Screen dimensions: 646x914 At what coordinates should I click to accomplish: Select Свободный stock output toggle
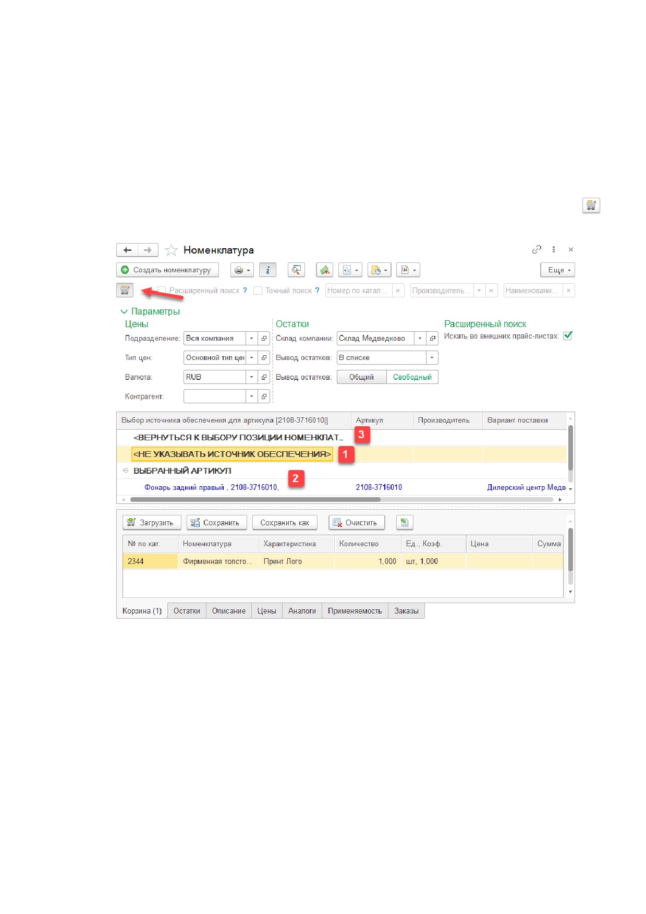[x=412, y=377]
